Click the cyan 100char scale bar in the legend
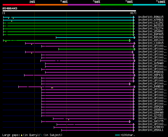 pyautogui.click(x=117, y=135)
